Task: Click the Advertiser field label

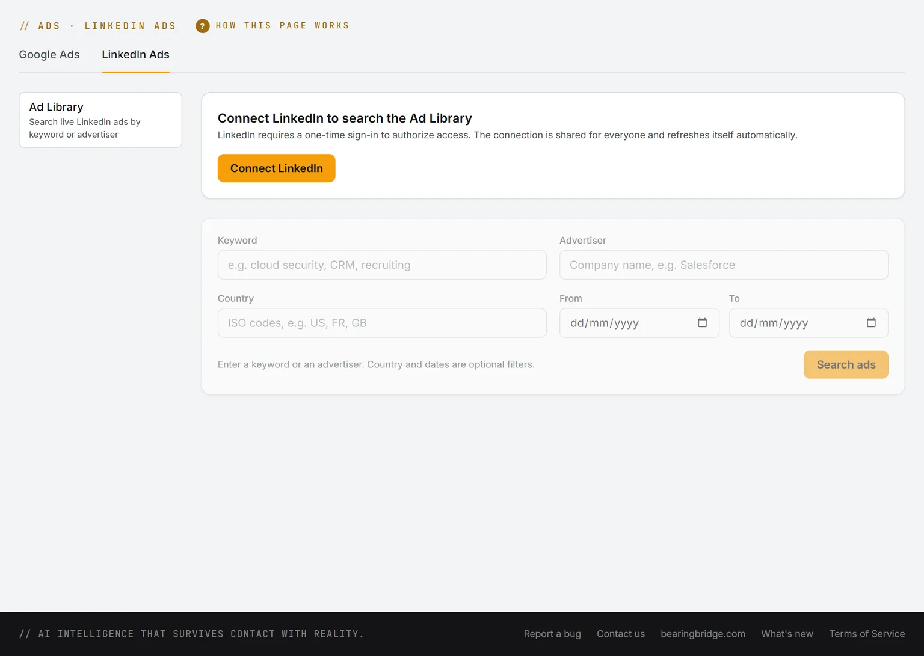Action: pyautogui.click(x=583, y=241)
